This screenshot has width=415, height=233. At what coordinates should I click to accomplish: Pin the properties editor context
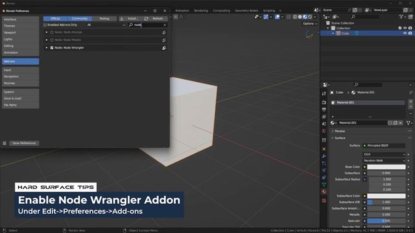pyautogui.click(x=410, y=93)
